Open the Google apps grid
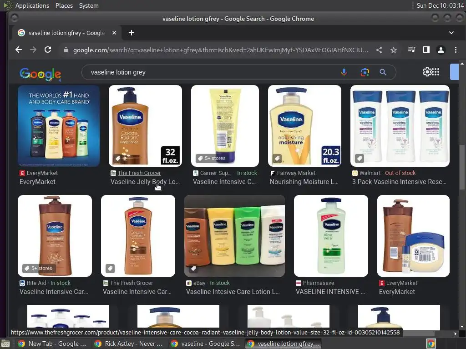 (436, 72)
